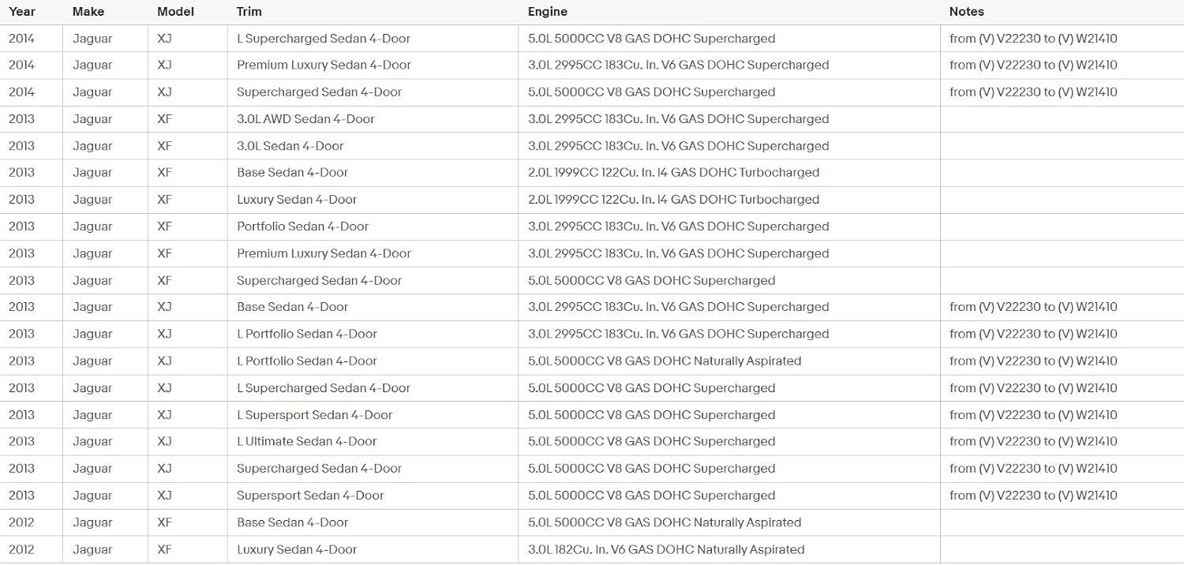The image size is (1184, 565).
Task: Click the Year column header
Action: click(x=22, y=12)
